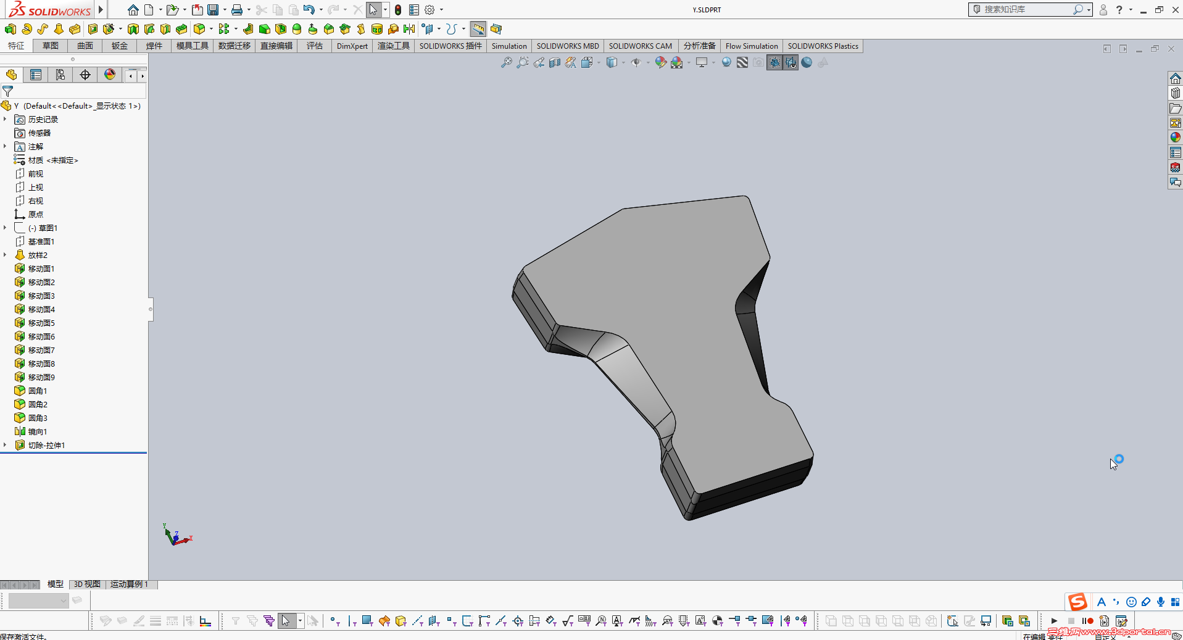Click the Mirror feature toolbar icon
Screen dimensions: 1183x640
click(409, 29)
